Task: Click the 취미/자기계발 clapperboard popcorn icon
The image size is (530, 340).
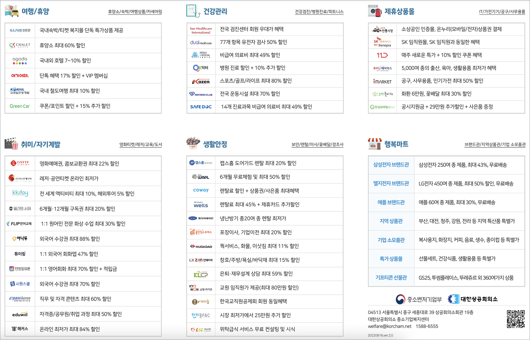Action: [12, 144]
